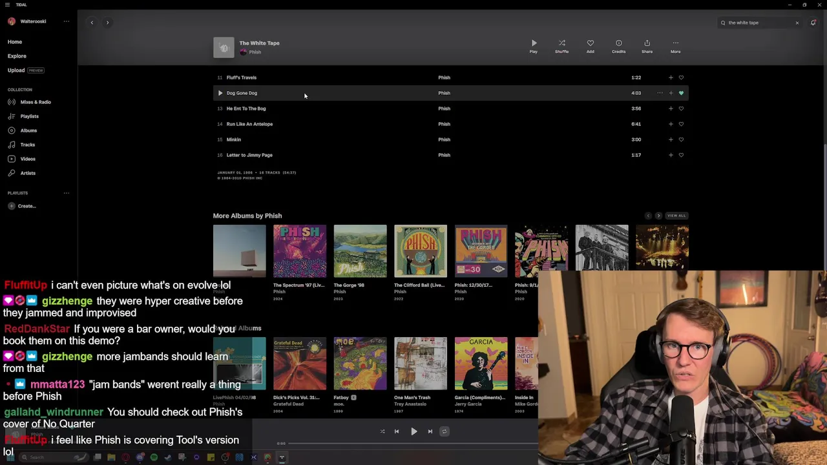
Task: Seek on playback progress bar
Action: pos(413,444)
